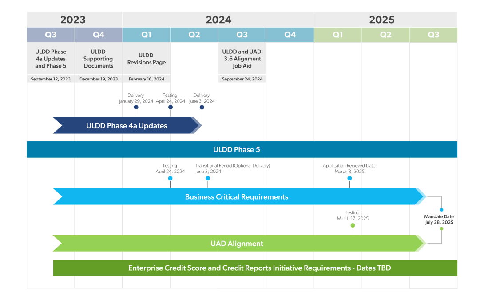Select the Q2 column header under 2025
484x300 pixels.
[386, 35]
